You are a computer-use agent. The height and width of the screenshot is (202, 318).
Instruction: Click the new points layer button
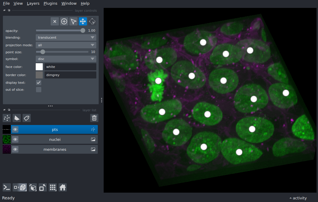pyautogui.click(x=7, y=118)
